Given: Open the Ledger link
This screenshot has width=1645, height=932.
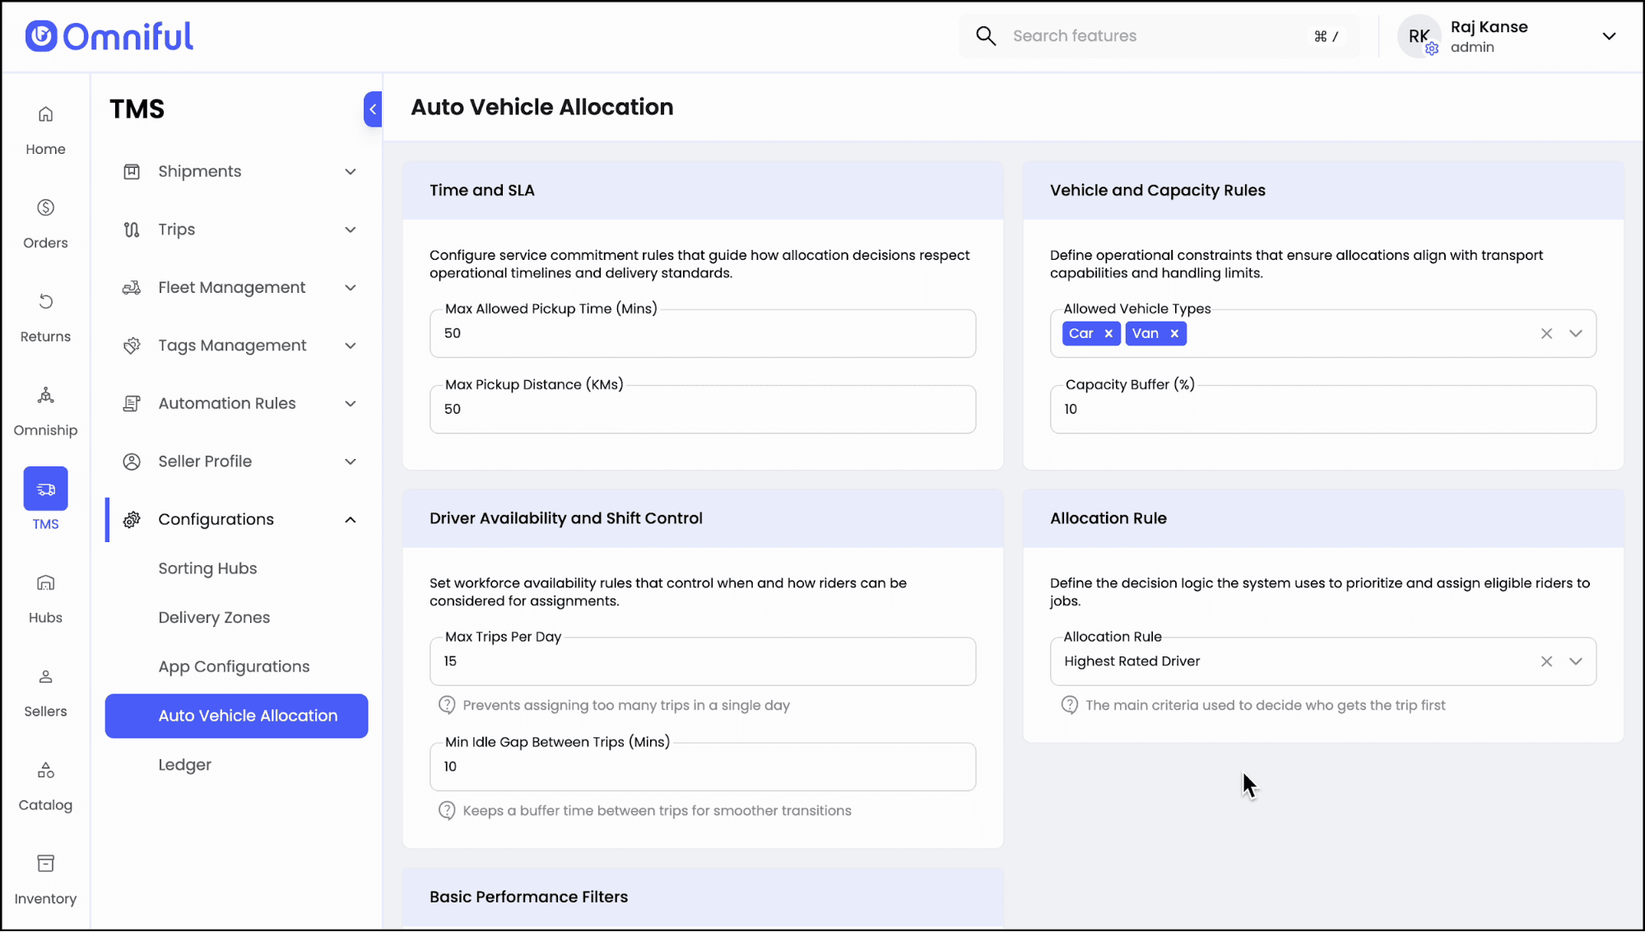Looking at the screenshot, I should coord(185,765).
